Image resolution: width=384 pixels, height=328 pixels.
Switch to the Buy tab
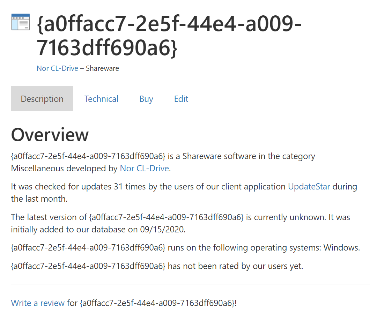(146, 99)
